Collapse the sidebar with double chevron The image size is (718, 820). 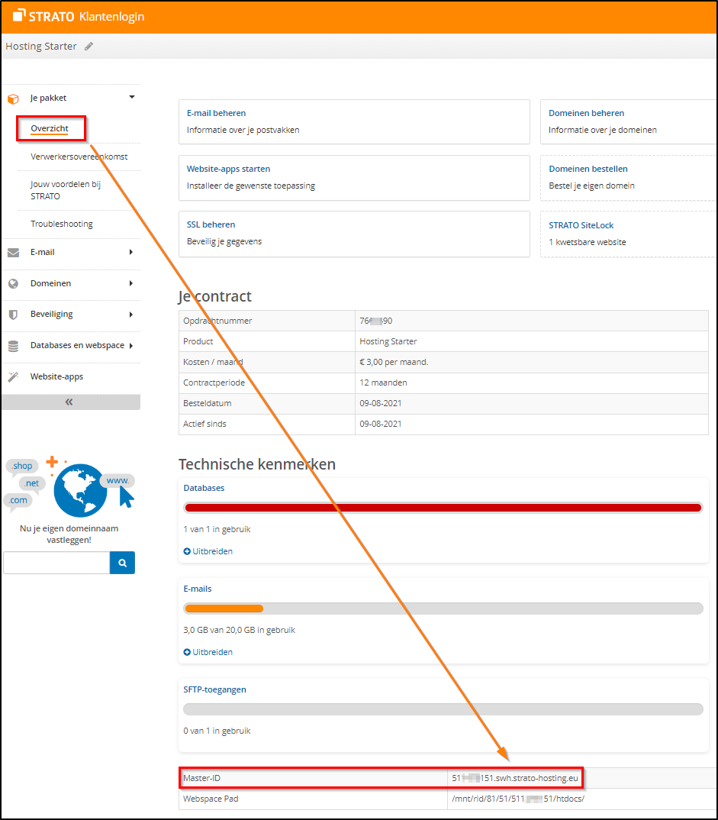69,402
